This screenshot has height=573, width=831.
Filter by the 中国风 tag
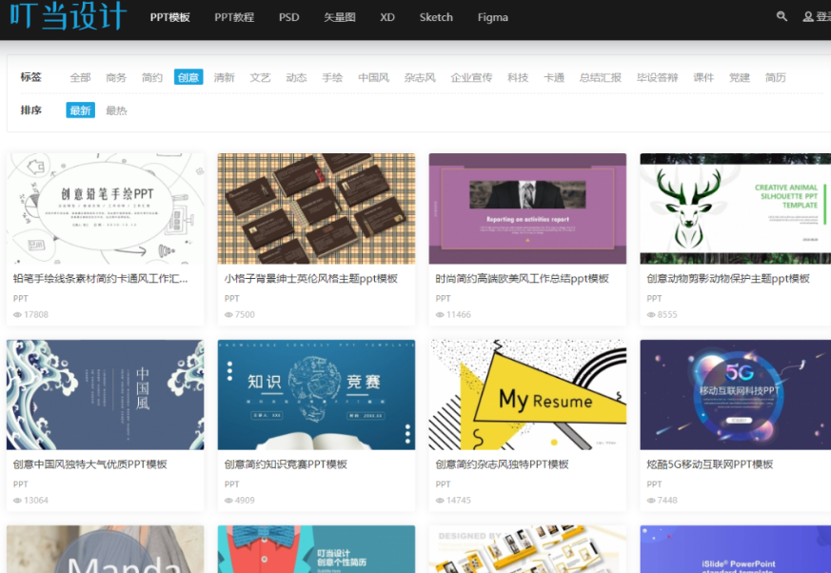click(373, 77)
